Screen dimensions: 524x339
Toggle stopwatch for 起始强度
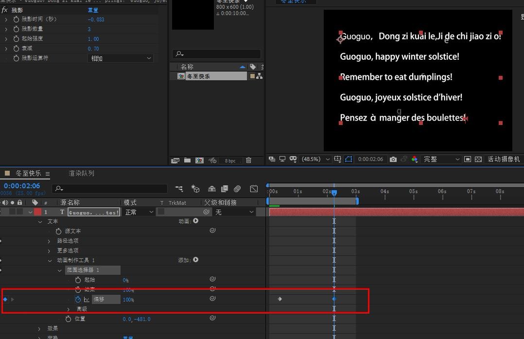(16, 39)
